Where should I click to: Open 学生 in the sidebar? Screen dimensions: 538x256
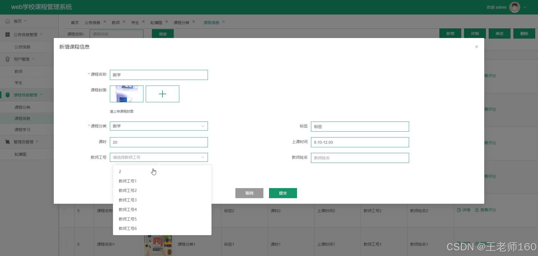click(x=18, y=83)
